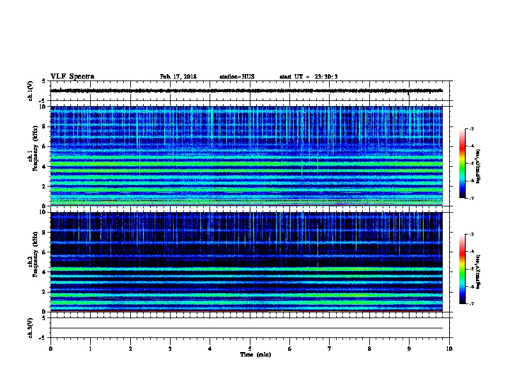Click the "-7" label on ch.2 colorbar
The image size is (506, 391).
(x=471, y=304)
